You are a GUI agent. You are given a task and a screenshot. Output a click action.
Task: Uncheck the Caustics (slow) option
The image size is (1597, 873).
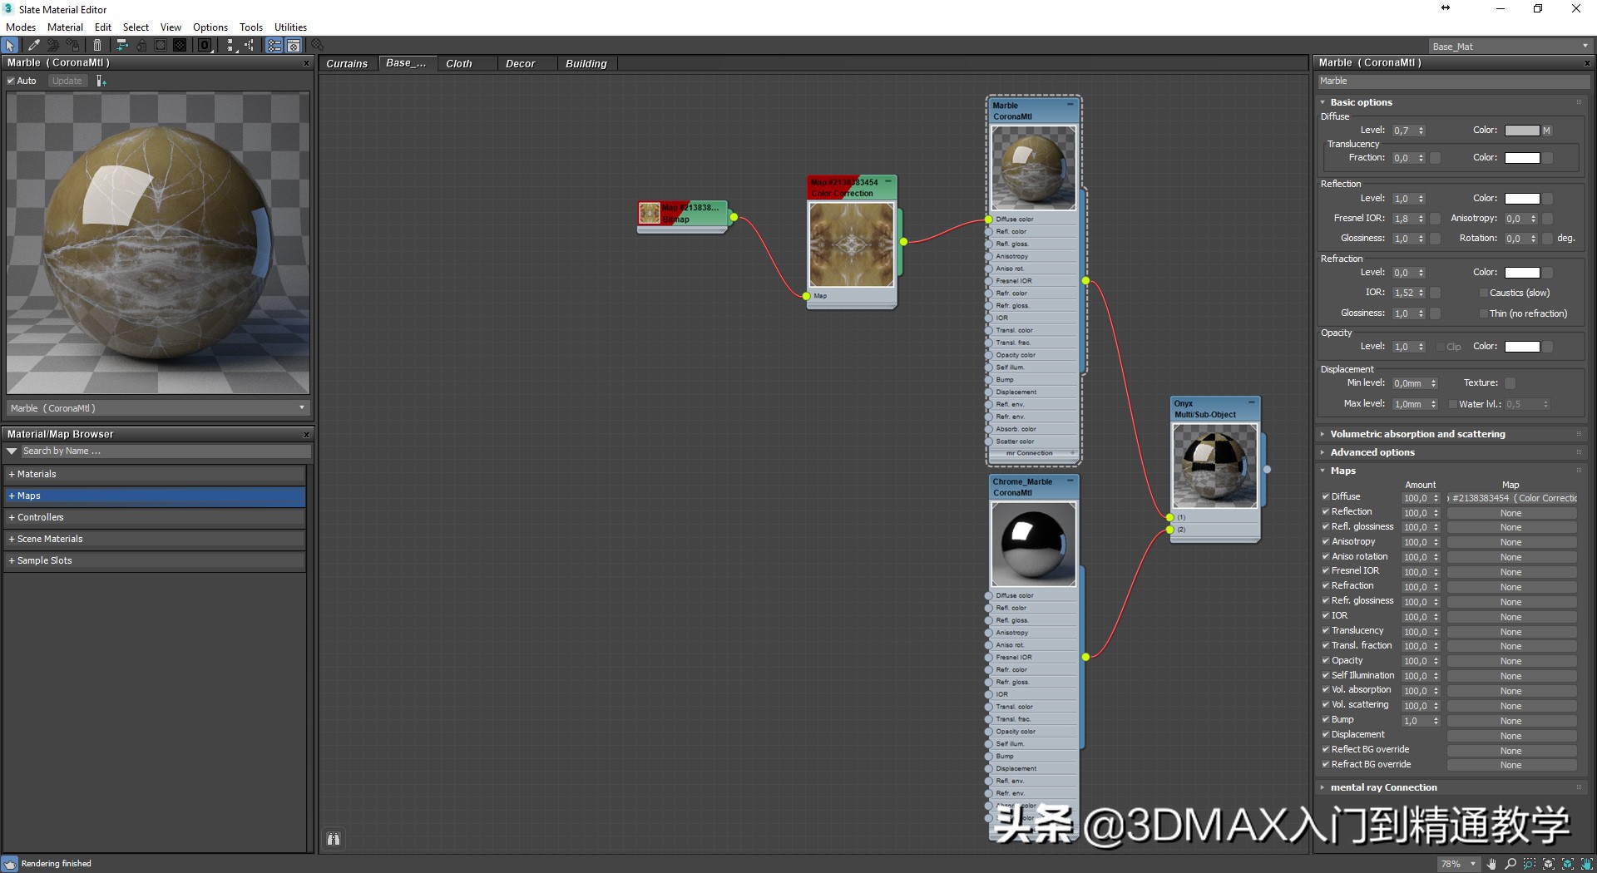click(x=1483, y=293)
